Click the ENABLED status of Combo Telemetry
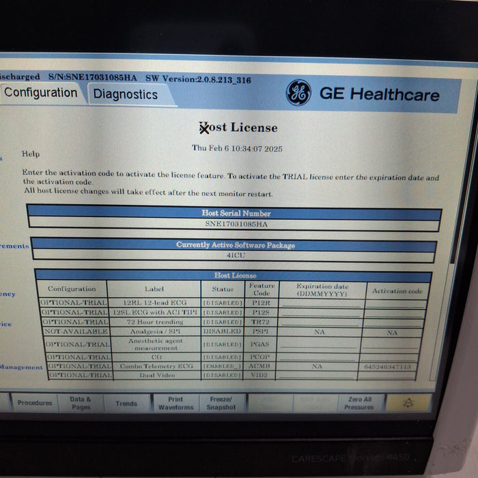This screenshot has width=478, height=478. [x=223, y=366]
